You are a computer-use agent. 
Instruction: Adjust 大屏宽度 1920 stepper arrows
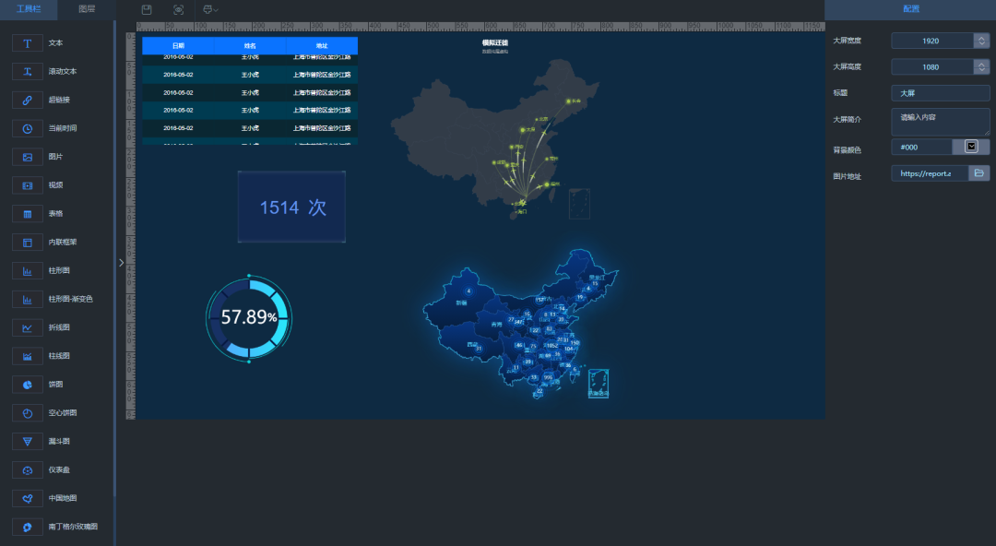pyautogui.click(x=981, y=41)
